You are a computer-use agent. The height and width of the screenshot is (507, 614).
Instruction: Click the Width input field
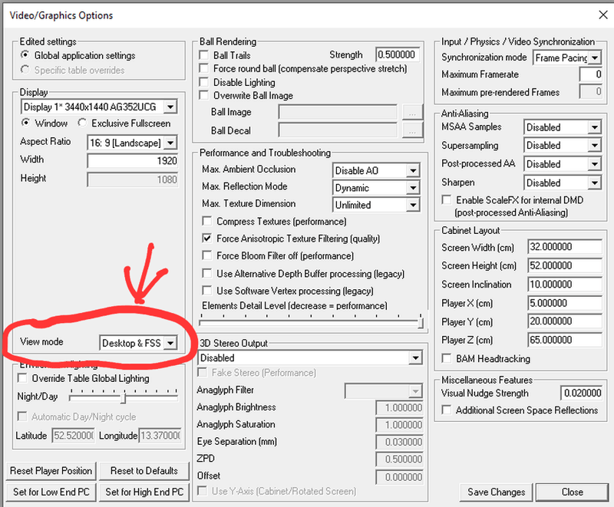133,161
